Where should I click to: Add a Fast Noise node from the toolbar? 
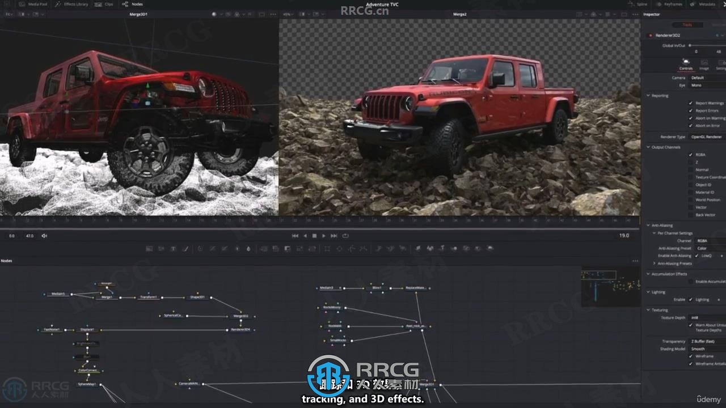[162, 248]
